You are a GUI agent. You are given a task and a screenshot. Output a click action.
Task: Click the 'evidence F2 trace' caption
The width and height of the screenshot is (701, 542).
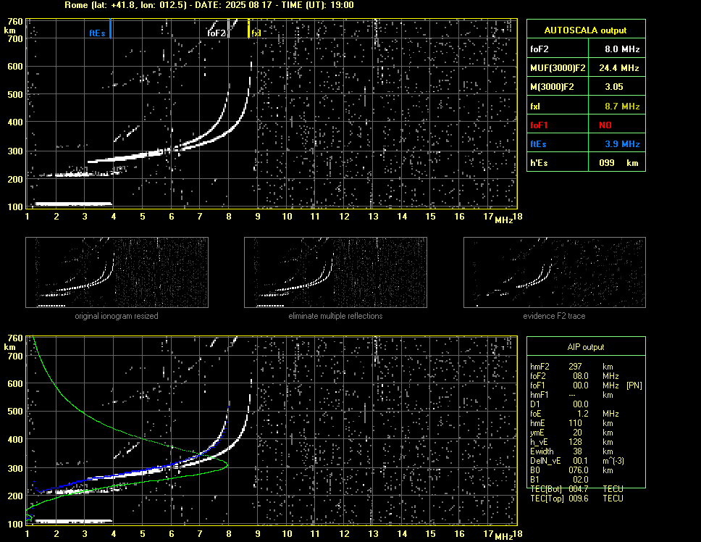pos(554,316)
